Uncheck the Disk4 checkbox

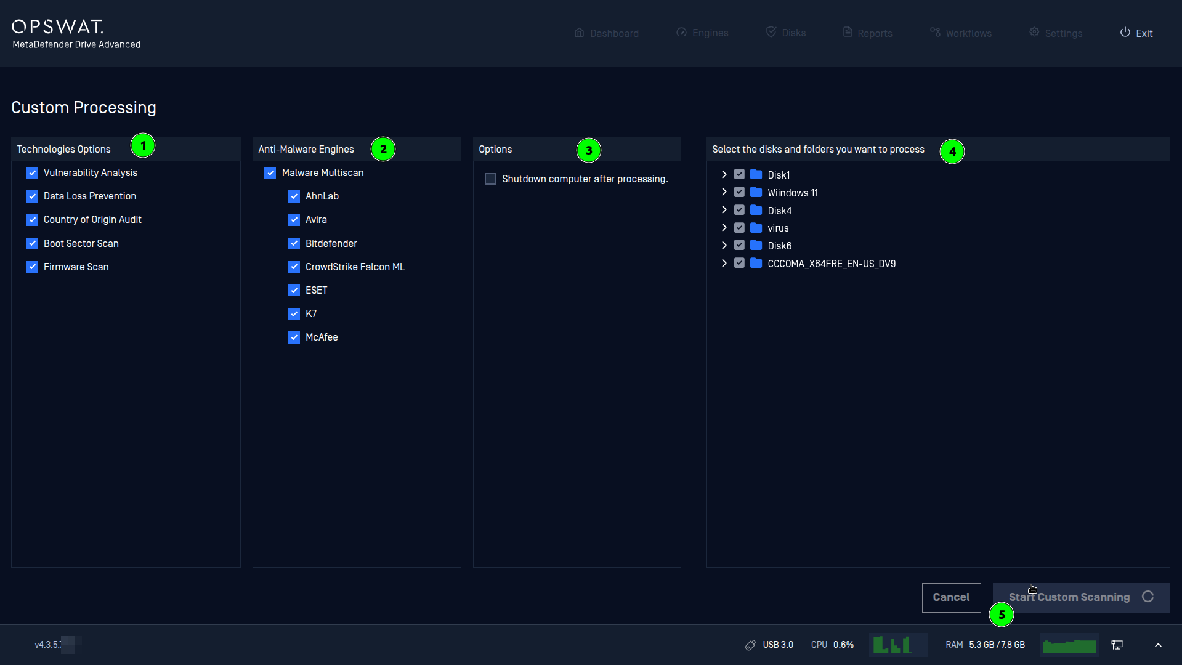(x=739, y=211)
